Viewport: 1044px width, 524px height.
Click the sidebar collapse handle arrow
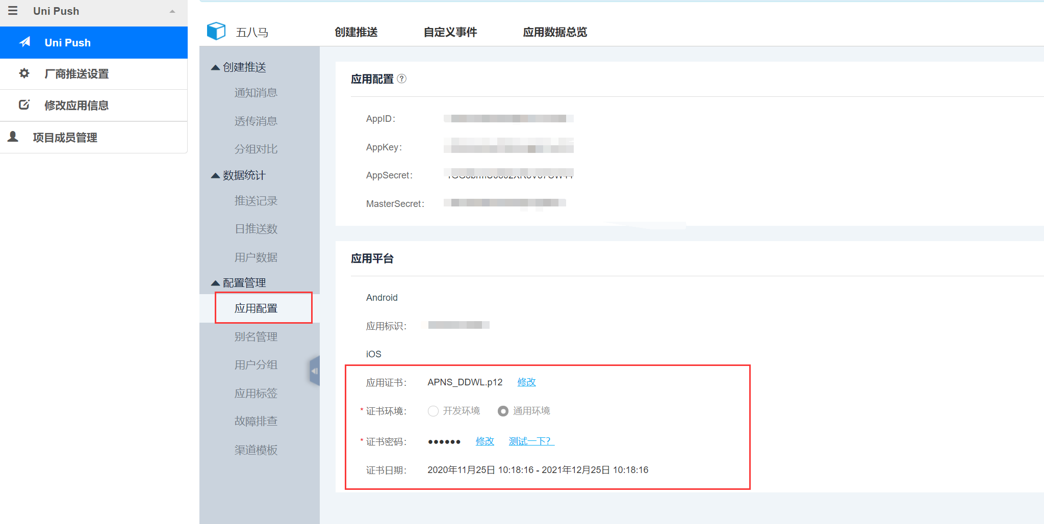[315, 371]
